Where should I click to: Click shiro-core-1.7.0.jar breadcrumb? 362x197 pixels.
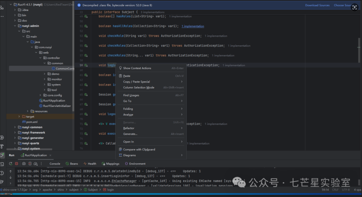pyautogui.click(x=14, y=190)
